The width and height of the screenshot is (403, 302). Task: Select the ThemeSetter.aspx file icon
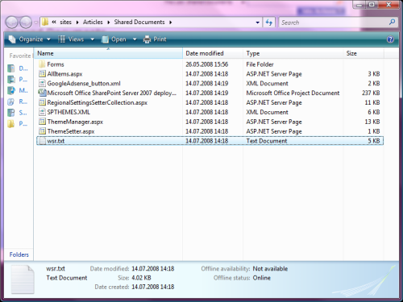[x=42, y=131]
